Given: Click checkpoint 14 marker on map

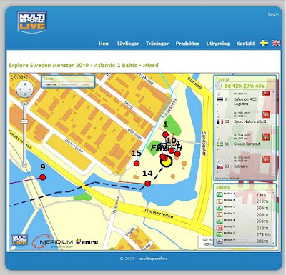Looking at the screenshot, I should [148, 184].
